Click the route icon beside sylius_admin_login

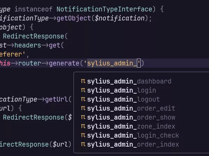click(x=83, y=90)
